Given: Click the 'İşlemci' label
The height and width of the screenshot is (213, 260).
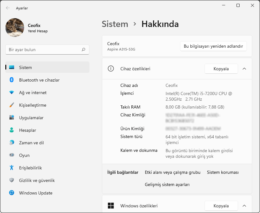Looking at the screenshot, I should click(127, 93).
